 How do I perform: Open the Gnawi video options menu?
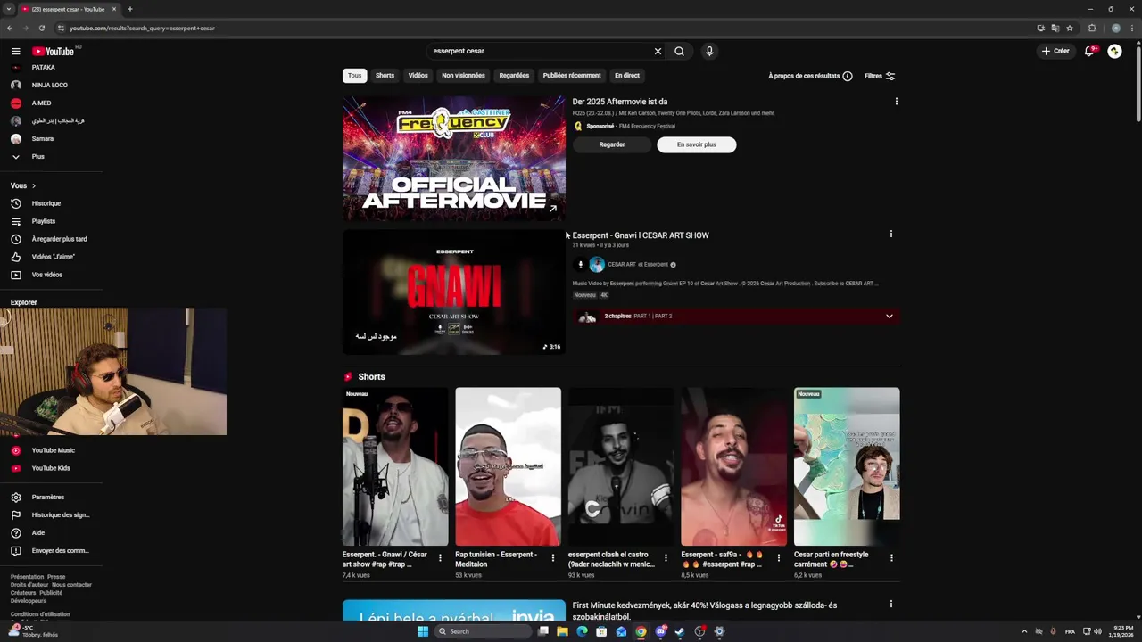(890, 235)
